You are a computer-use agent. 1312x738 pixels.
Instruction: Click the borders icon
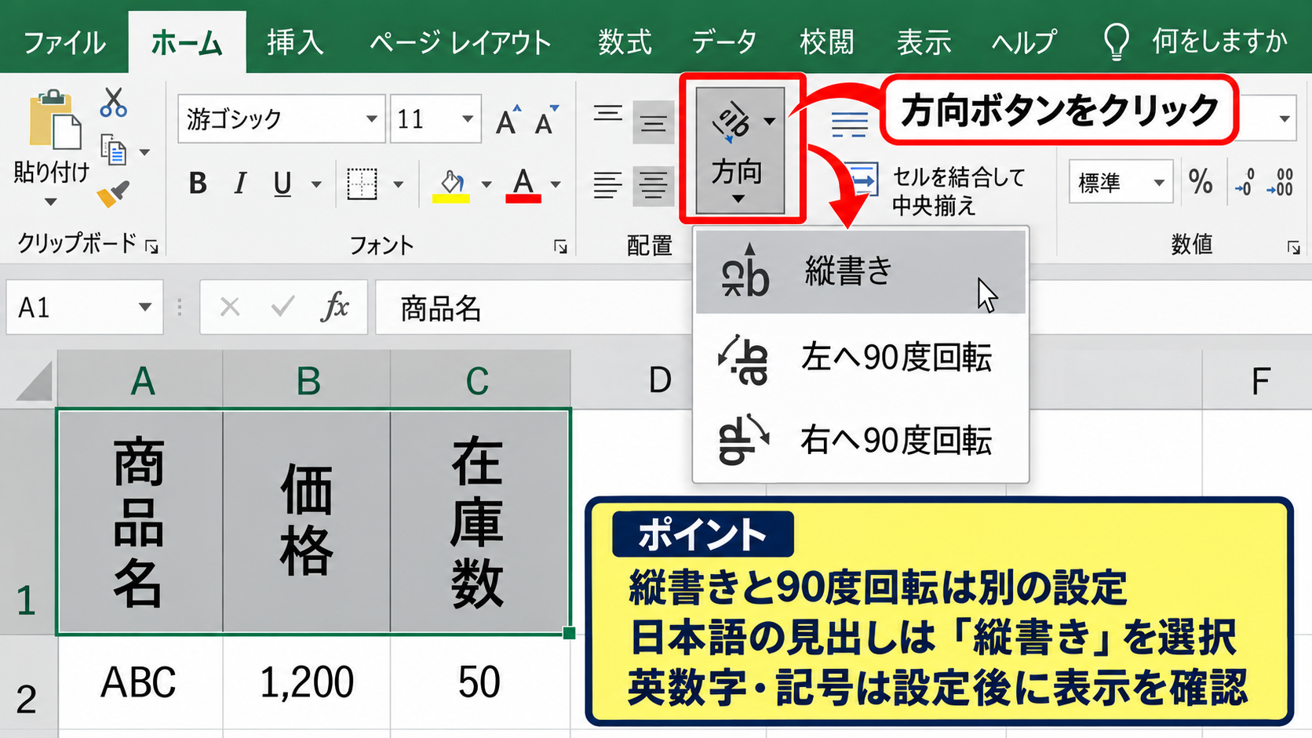[362, 184]
